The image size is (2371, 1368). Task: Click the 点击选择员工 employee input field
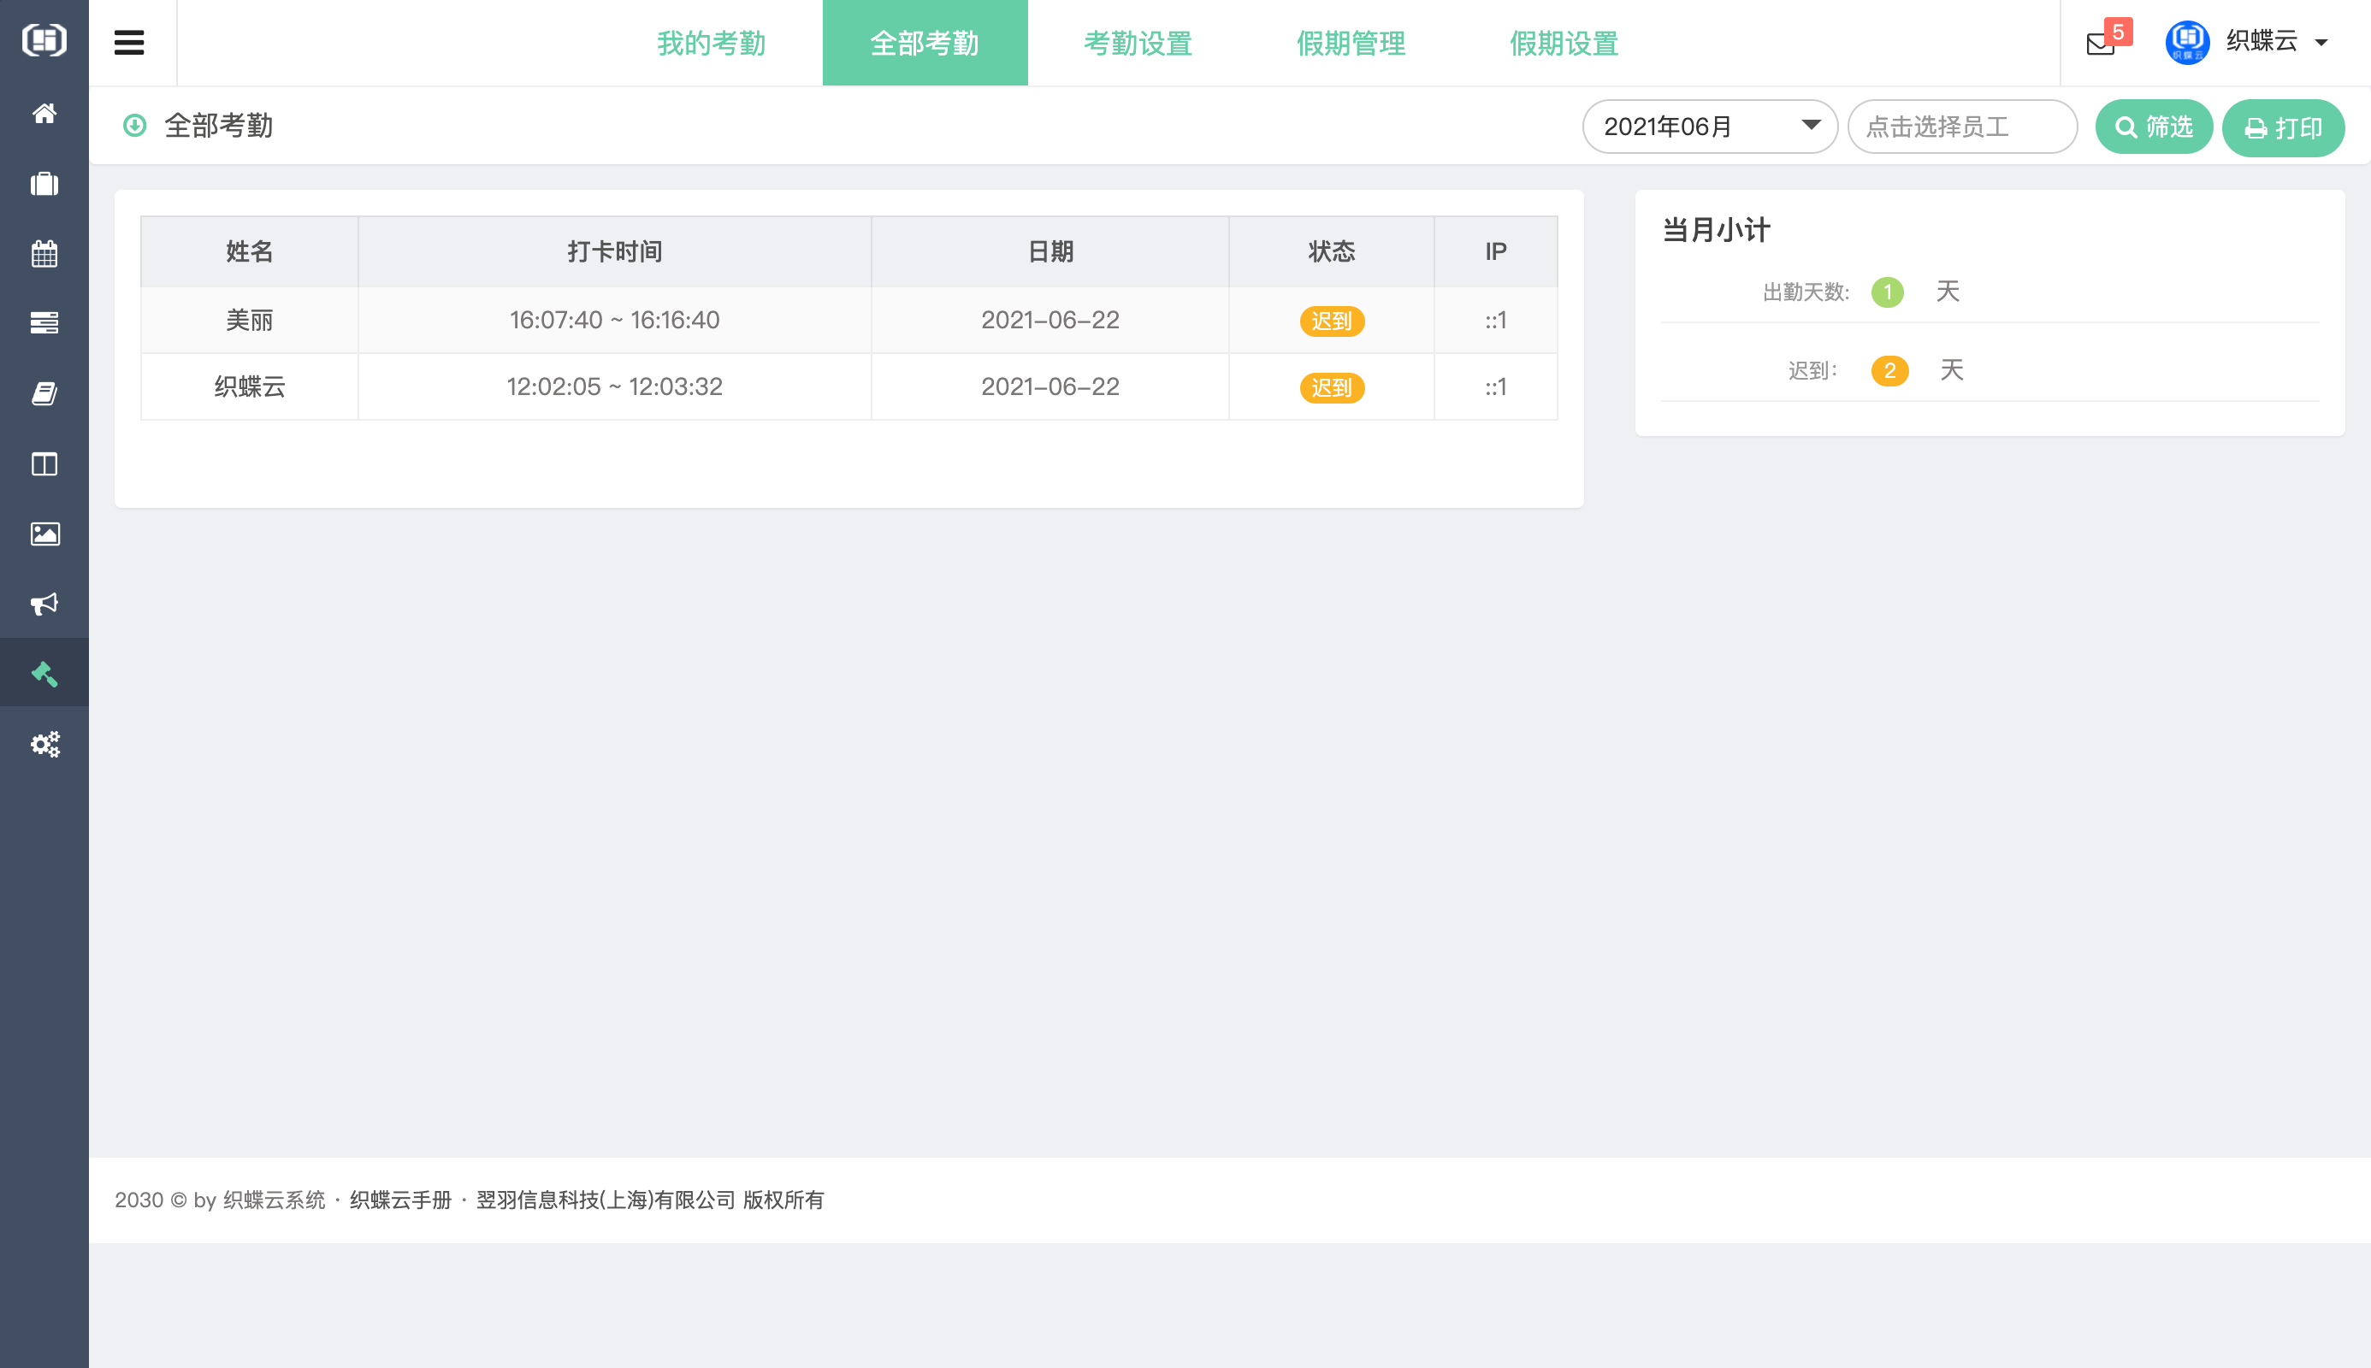(x=1961, y=127)
